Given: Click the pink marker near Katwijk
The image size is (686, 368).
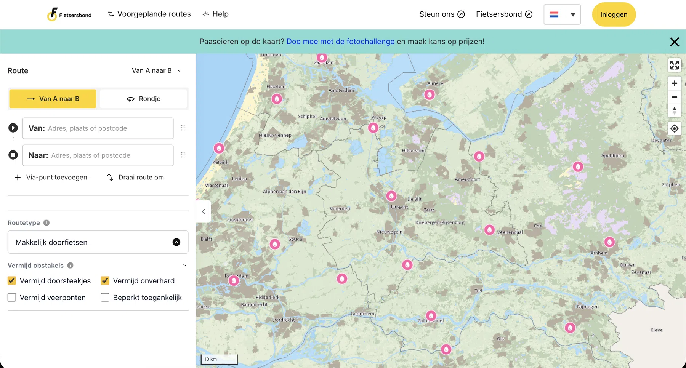Looking at the screenshot, I should (219, 148).
